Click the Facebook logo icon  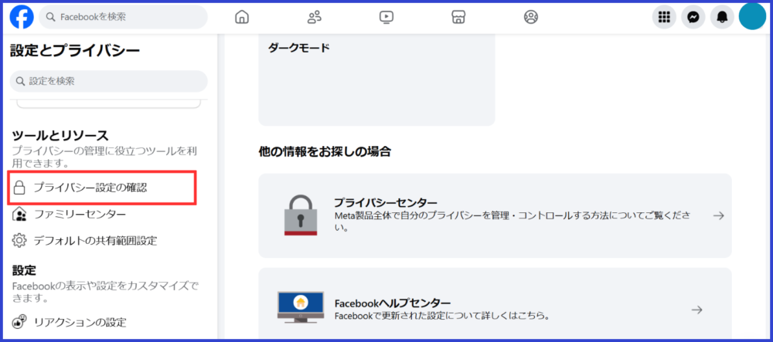[22, 17]
